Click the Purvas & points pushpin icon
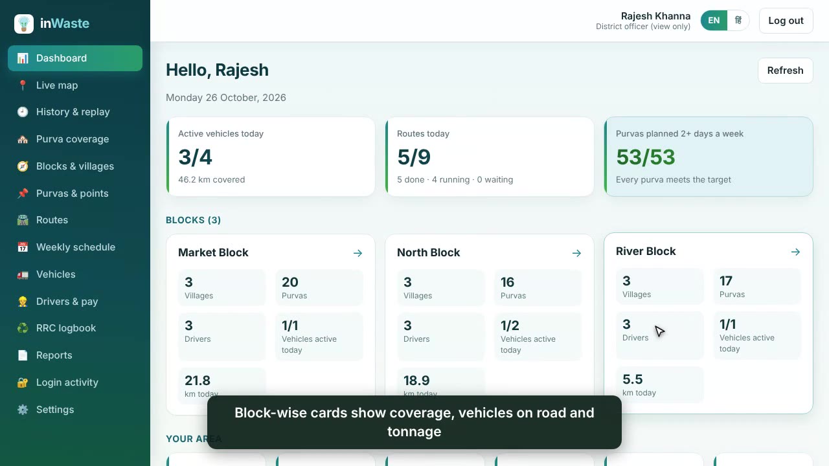 [23, 194]
